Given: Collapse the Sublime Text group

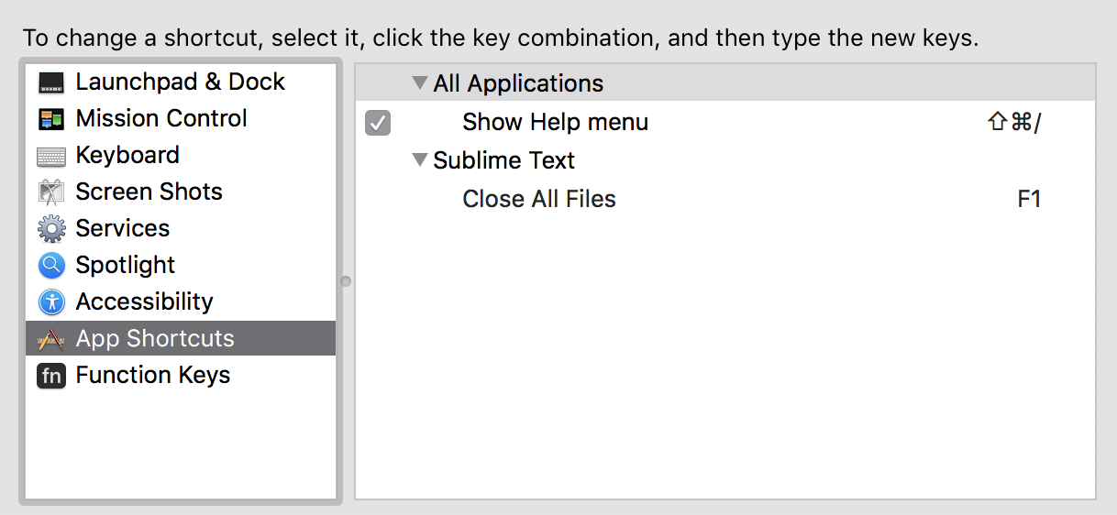Looking at the screenshot, I should pos(420,160).
